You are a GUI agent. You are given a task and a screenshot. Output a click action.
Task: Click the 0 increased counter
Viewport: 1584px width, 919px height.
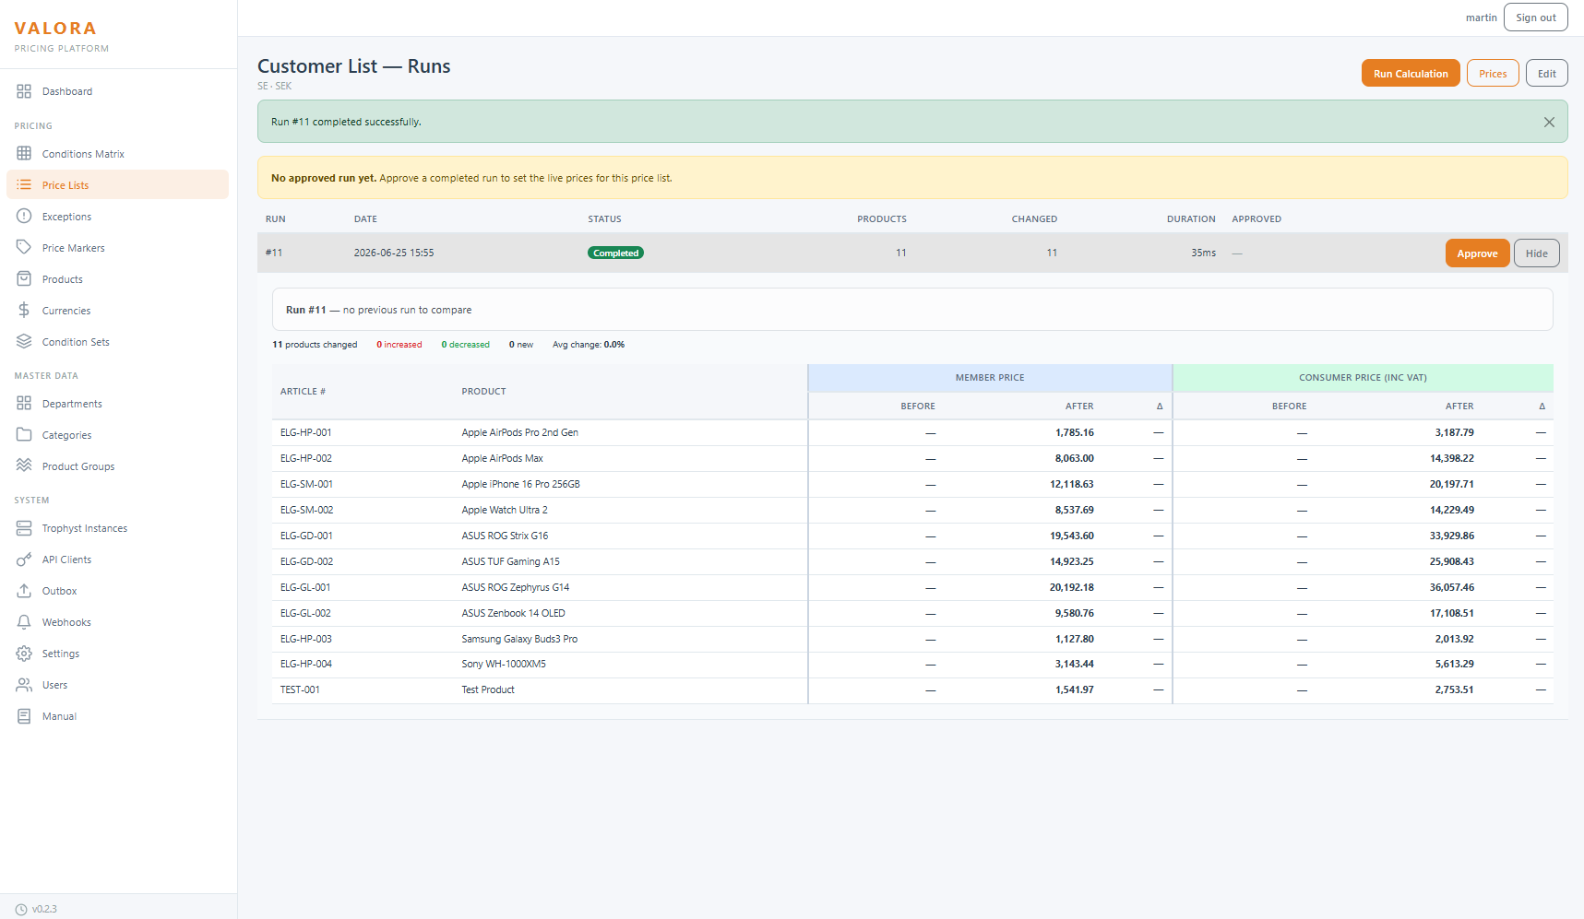[x=399, y=345]
